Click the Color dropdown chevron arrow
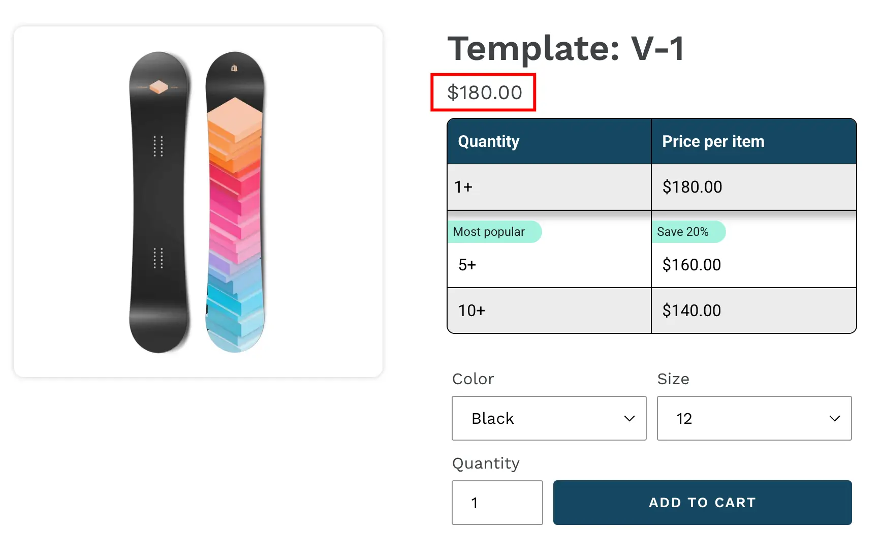The height and width of the screenshot is (557, 881). point(630,418)
